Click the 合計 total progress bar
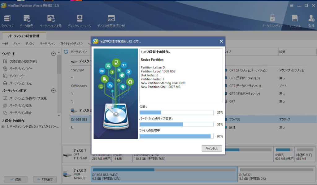Image resolution: width=317 pixels, height=185 pixels. [176, 112]
